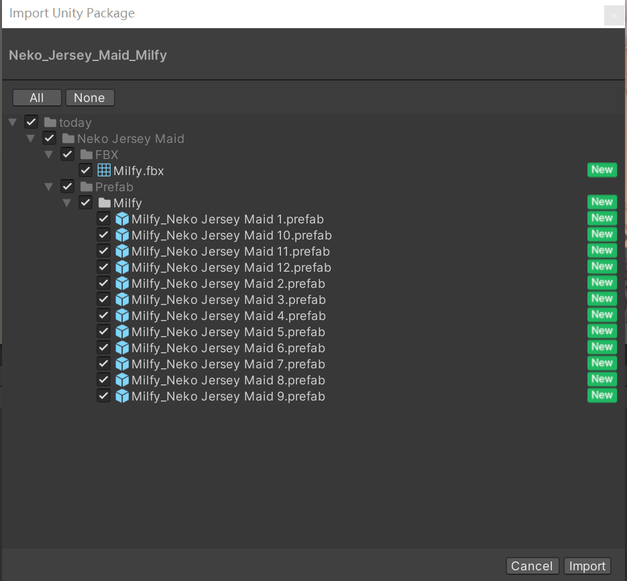Click the FBX folder icon
Image resolution: width=627 pixels, height=581 pixels.
pos(86,155)
